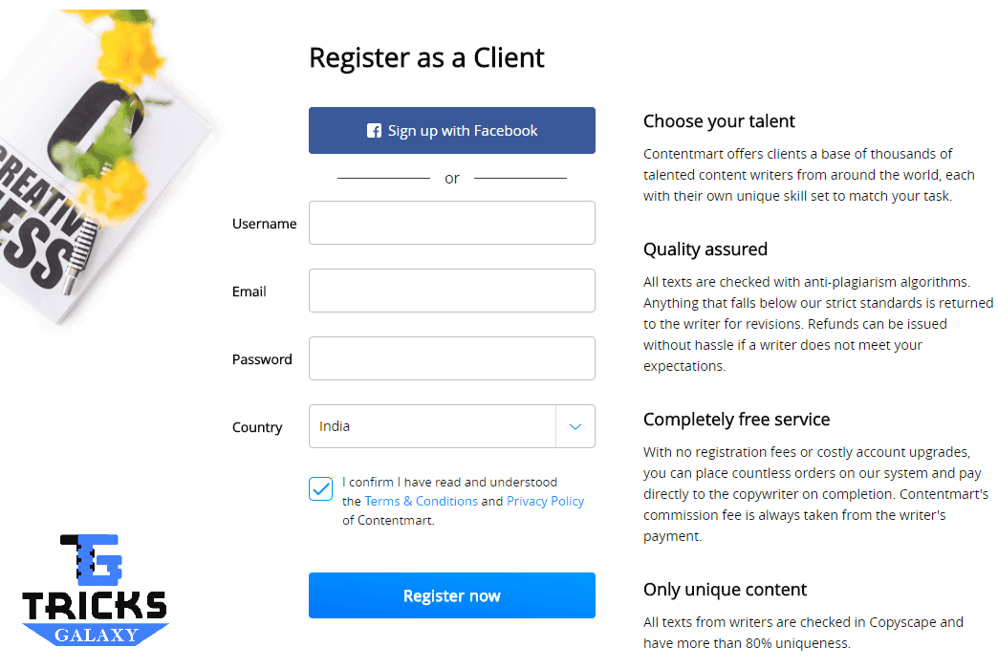998x669 pixels.
Task: Expand the country list to change from India
Action: pos(575,426)
